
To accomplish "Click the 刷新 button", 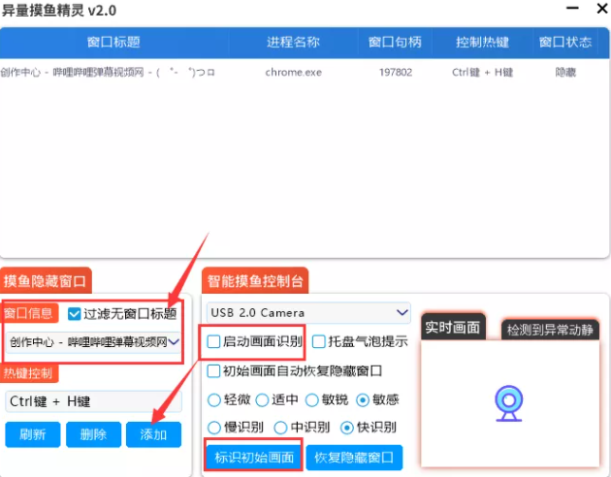I will (x=32, y=434).
